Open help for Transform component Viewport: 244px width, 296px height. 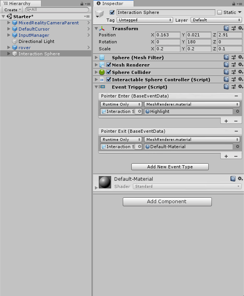tap(226, 28)
